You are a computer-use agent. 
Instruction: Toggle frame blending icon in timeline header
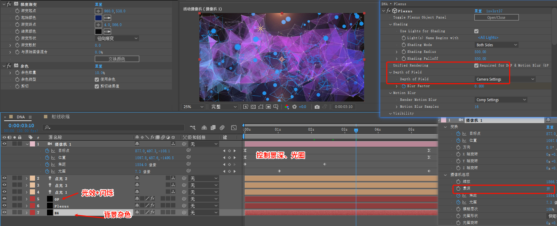coord(213,128)
